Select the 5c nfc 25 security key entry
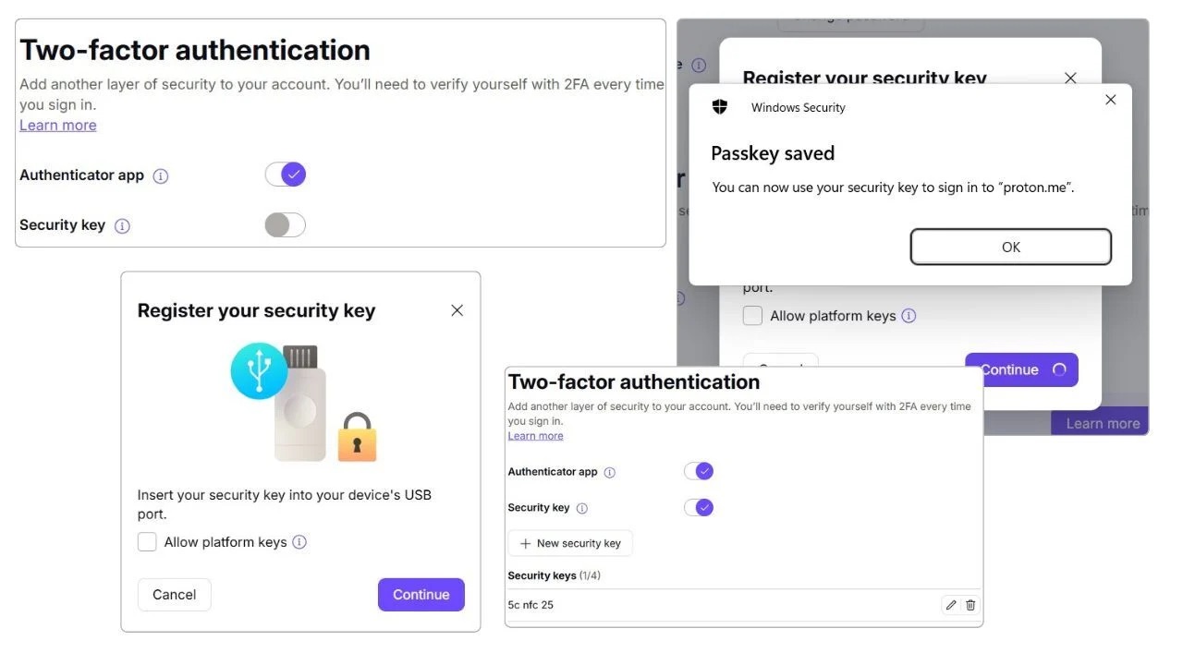The image size is (1183, 665). pos(531,605)
